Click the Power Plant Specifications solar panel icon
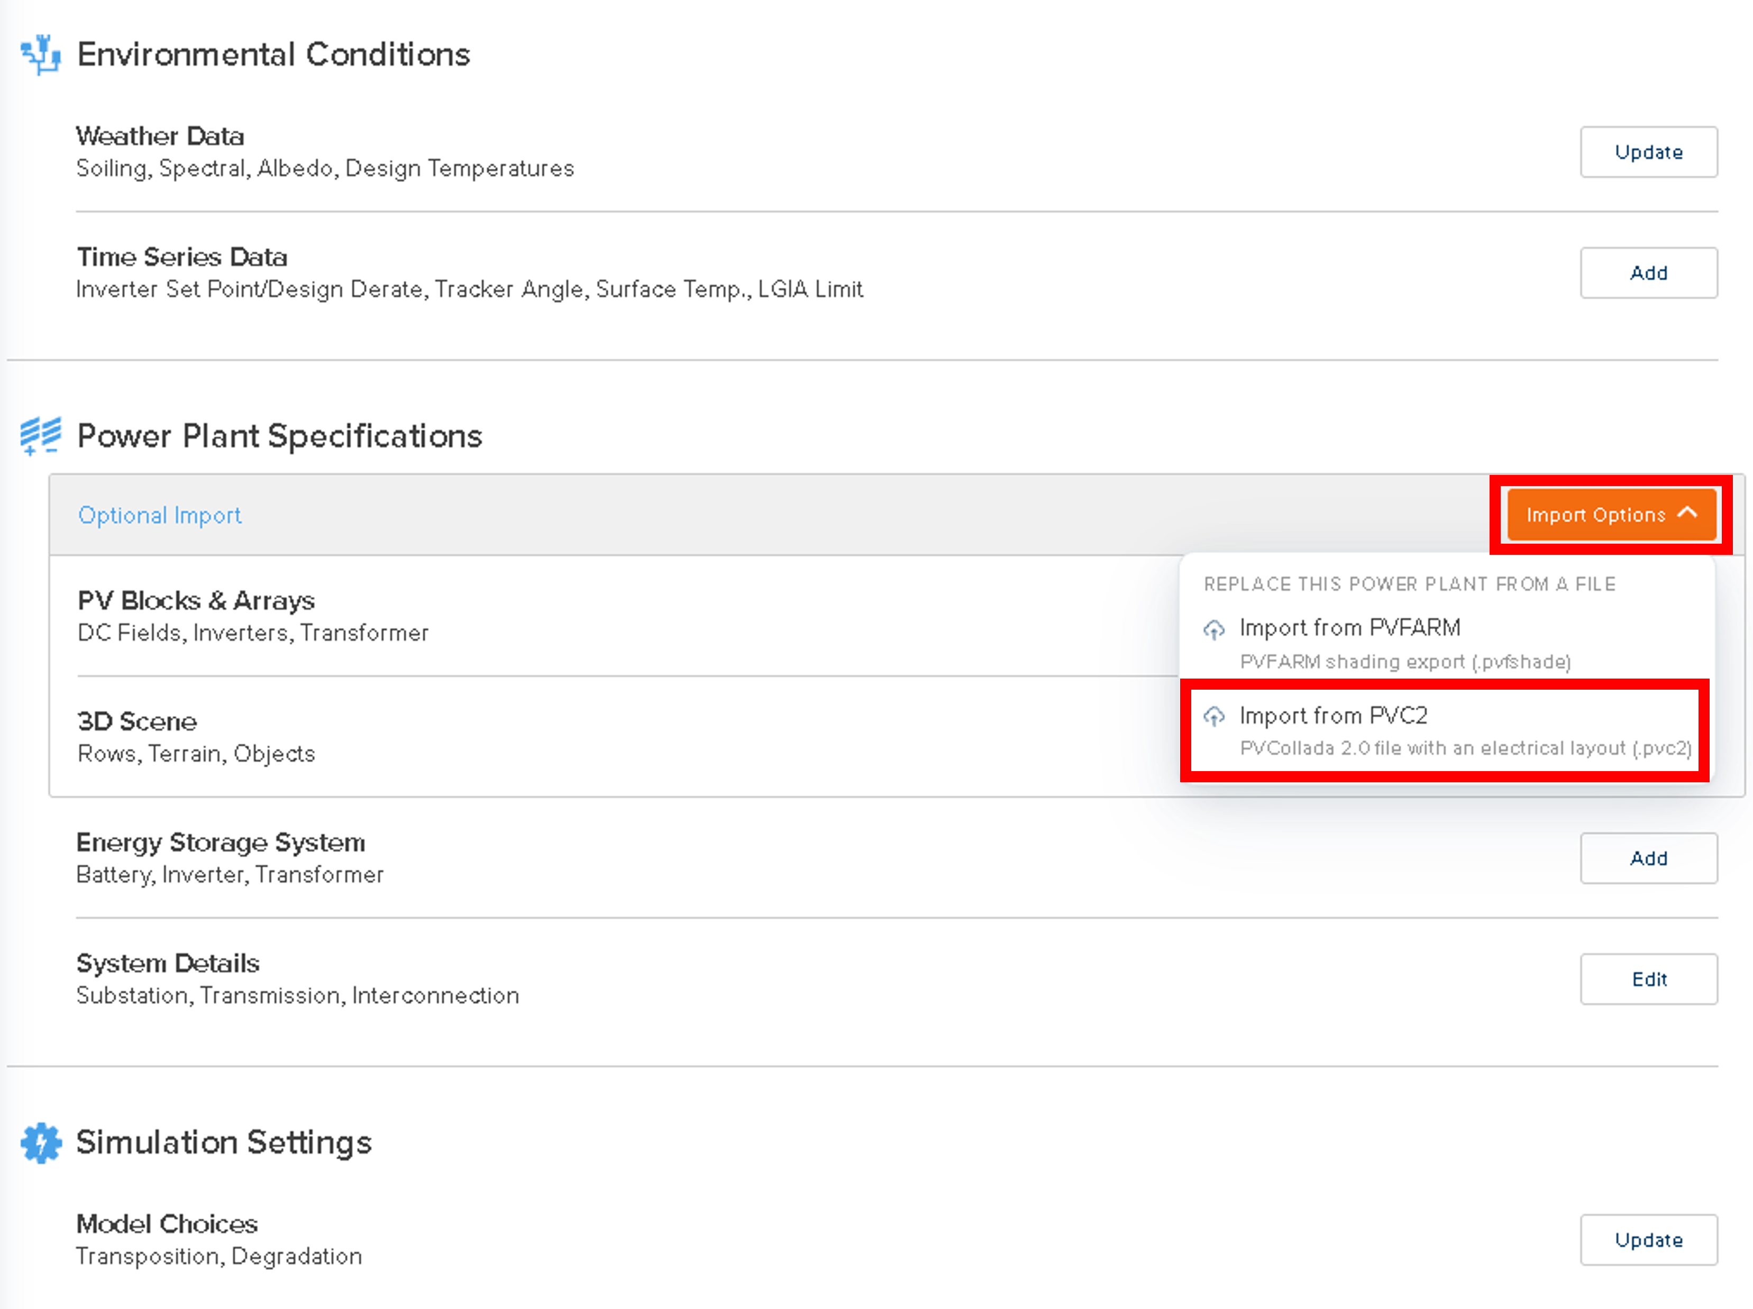The image size is (1753, 1309). click(x=40, y=436)
